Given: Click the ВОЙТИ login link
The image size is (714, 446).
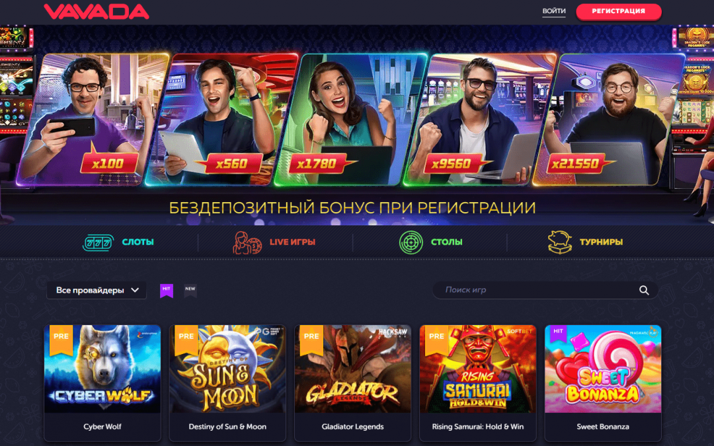Looking at the screenshot, I should click(x=554, y=11).
